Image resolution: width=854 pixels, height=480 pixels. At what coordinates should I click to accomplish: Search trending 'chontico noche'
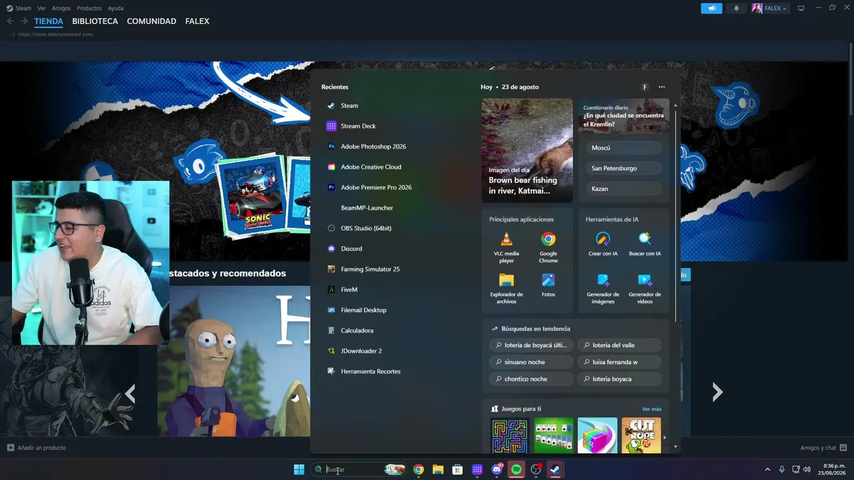[x=531, y=379]
